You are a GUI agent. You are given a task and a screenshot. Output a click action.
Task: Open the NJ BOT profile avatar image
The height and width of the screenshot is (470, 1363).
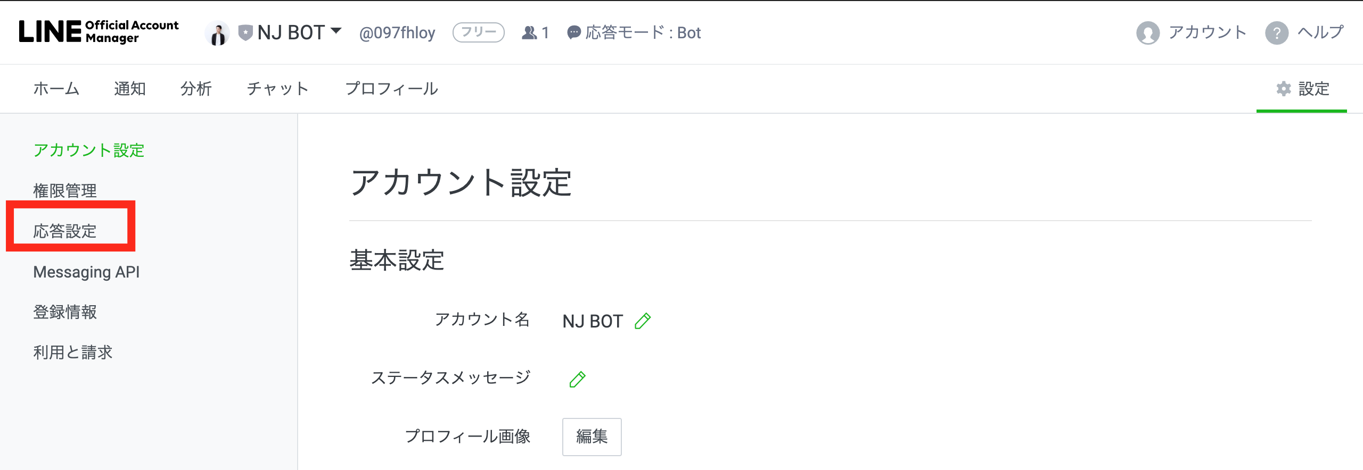217,32
